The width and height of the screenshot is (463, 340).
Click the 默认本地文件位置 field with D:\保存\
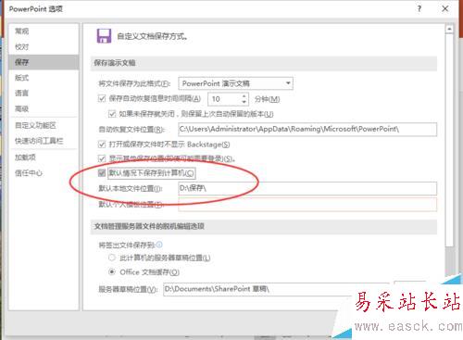click(307, 188)
